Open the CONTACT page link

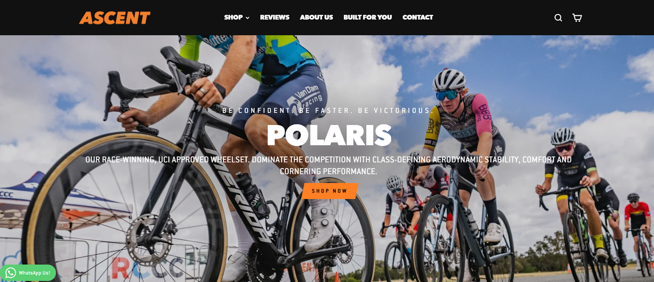pyautogui.click(x=418, y=17)
